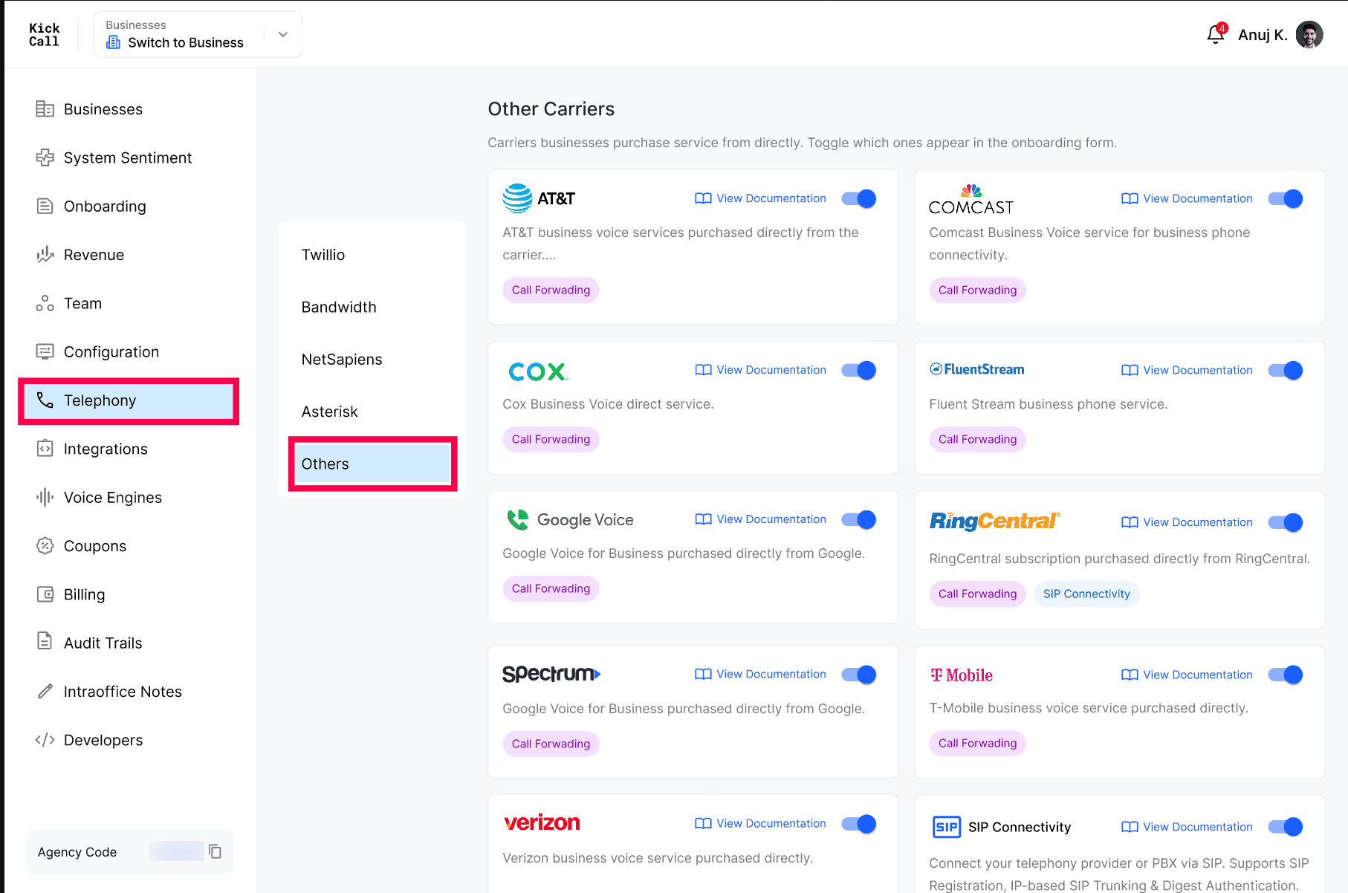Select the Others carrier tab
The image size is (1348, 893).
372,464
